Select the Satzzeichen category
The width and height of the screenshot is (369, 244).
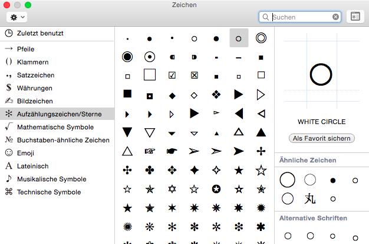tap(57, 75)
